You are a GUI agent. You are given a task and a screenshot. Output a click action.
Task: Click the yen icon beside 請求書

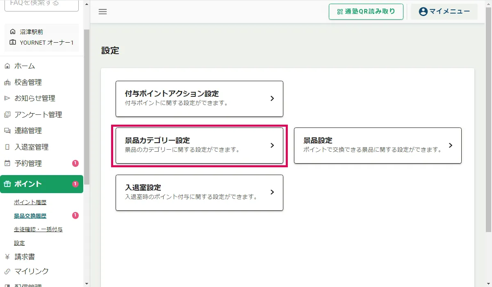coord(7,257)
